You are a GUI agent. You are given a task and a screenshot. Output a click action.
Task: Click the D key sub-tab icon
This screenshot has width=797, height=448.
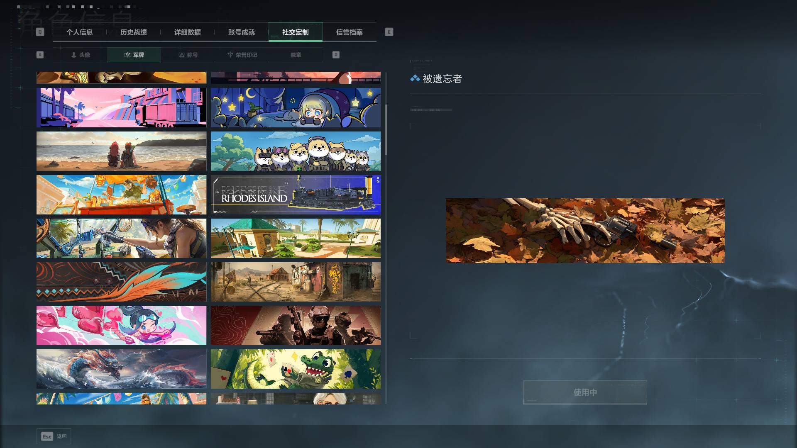[336, 55]
